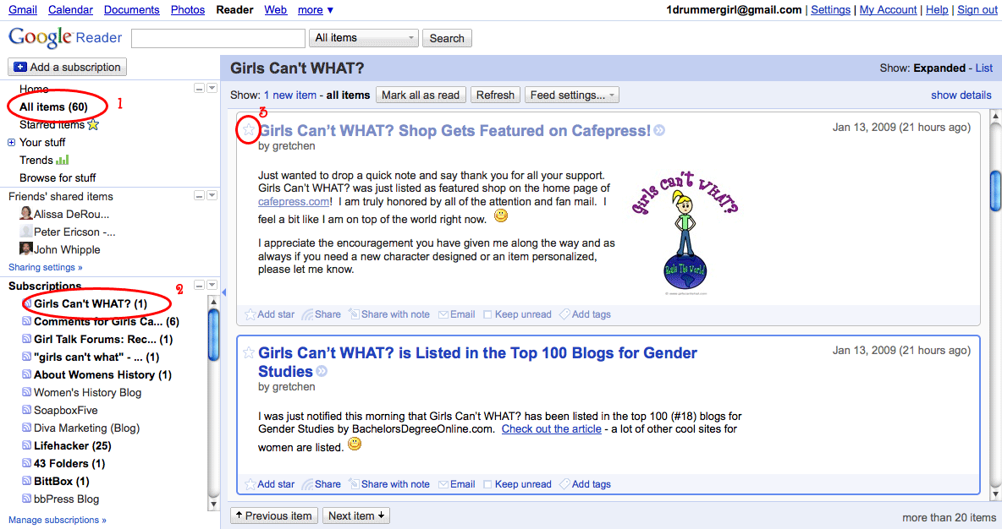Screen dimensions: 1002x529
Task: Check Keep unread on Top 100 Blogs post
Action: (x=487, y=484)
